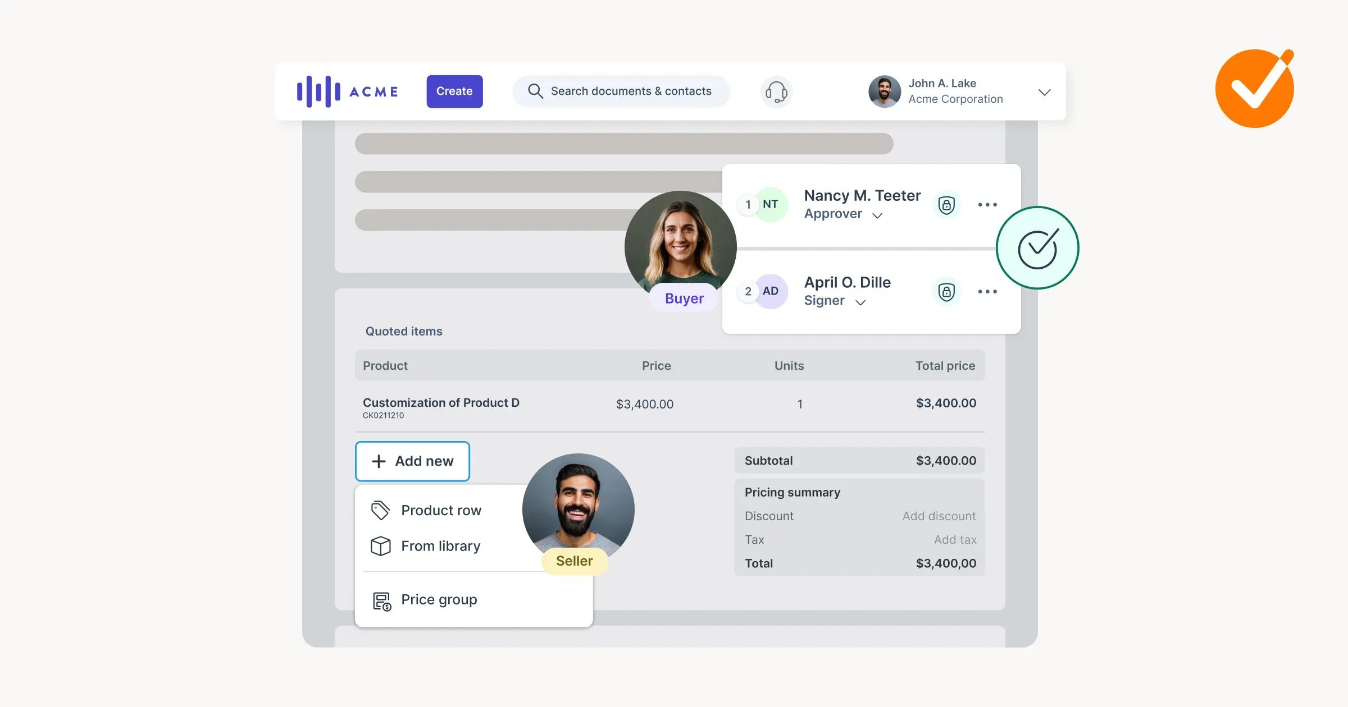Click the units value 1
Viewport: 1348px width, 707px height.
pos(800,404)
